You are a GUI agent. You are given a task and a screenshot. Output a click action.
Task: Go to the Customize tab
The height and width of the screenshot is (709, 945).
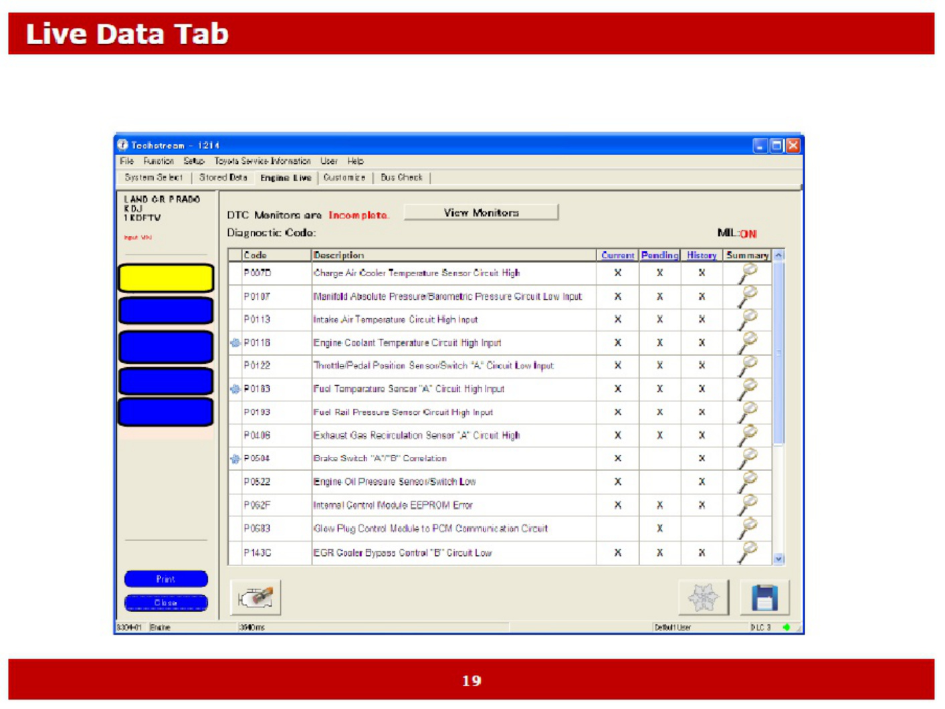[344, 178]
